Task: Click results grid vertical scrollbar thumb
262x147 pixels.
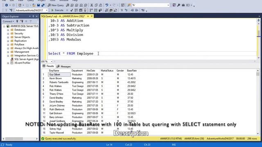Action: pos(258,74)
